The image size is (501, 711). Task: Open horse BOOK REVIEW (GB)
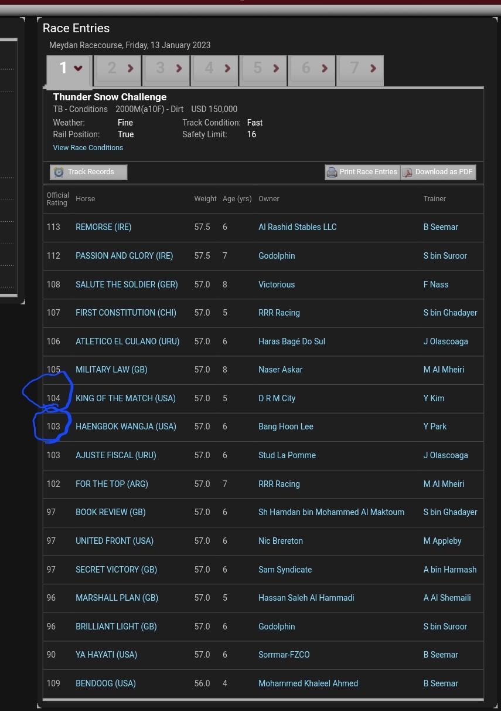tap(111, 512)
